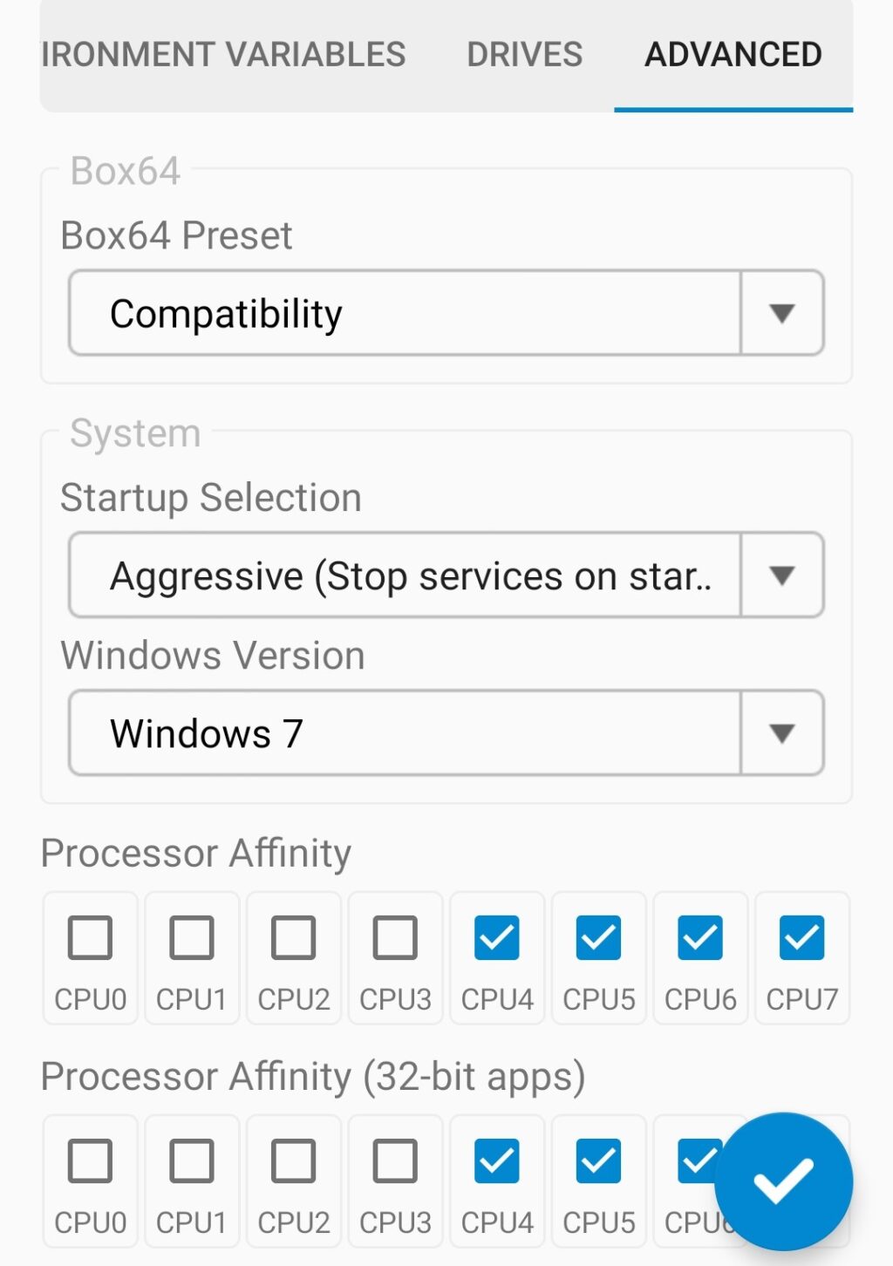The image size is (893, 1266).
Task: Enable CPU0 in Processor Affinity
Action: pyautogui.click(x=90, y=938)
